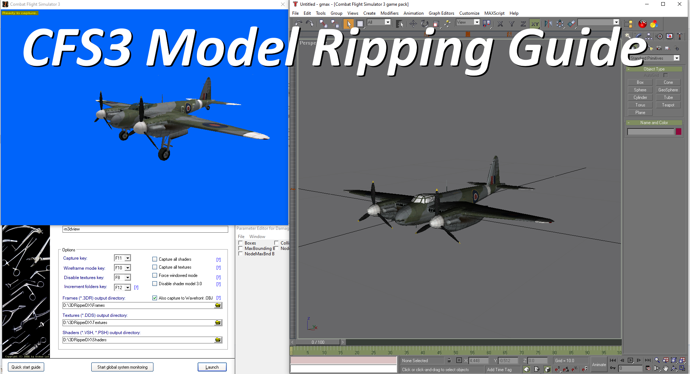Click Start global system monitoring
The height and width of the screenshot is (374, 690).
[x=122, y=367]
